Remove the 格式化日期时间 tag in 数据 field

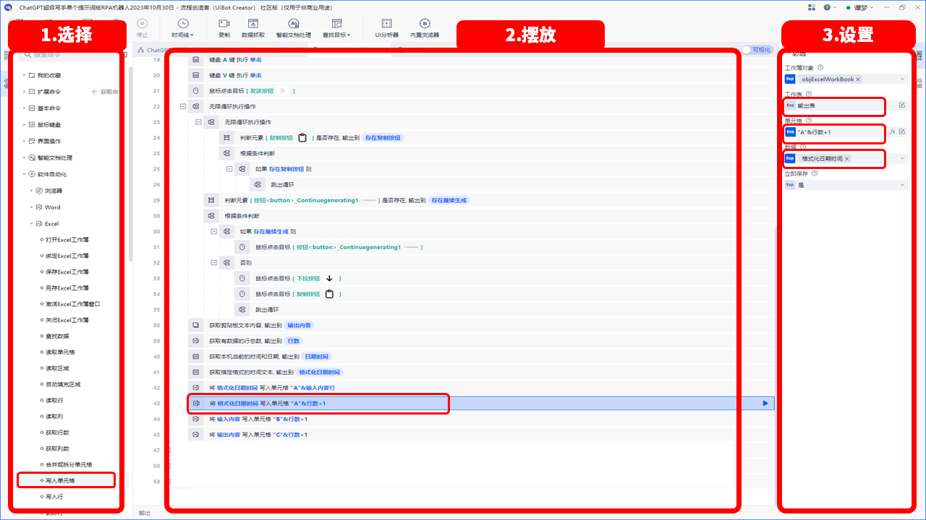[x=847, y=159]
